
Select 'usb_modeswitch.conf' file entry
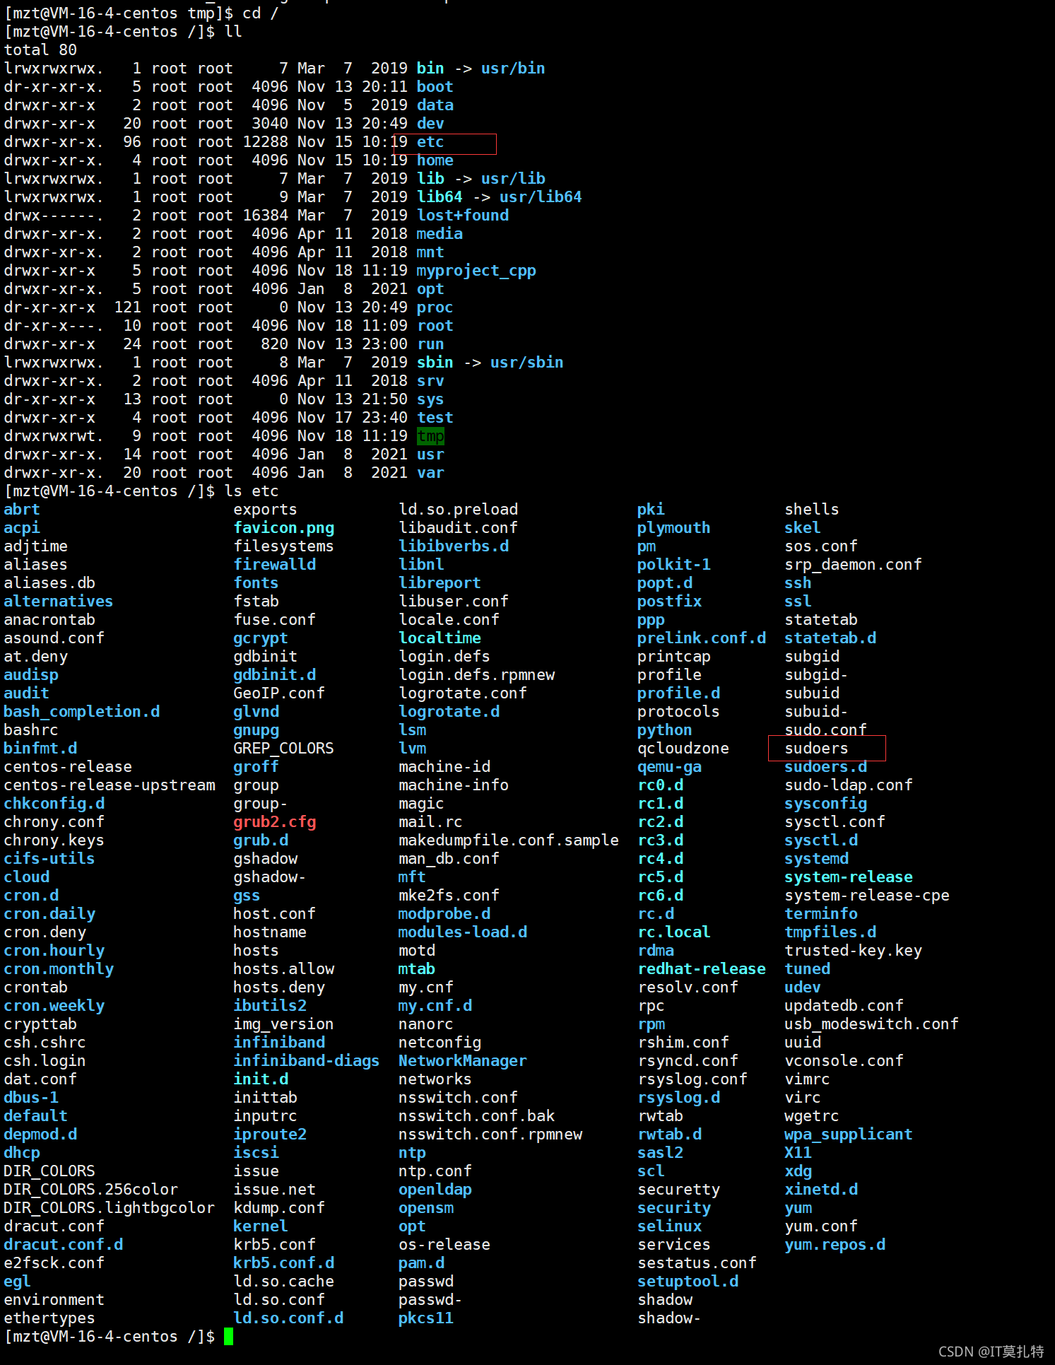pos(871,1024)
